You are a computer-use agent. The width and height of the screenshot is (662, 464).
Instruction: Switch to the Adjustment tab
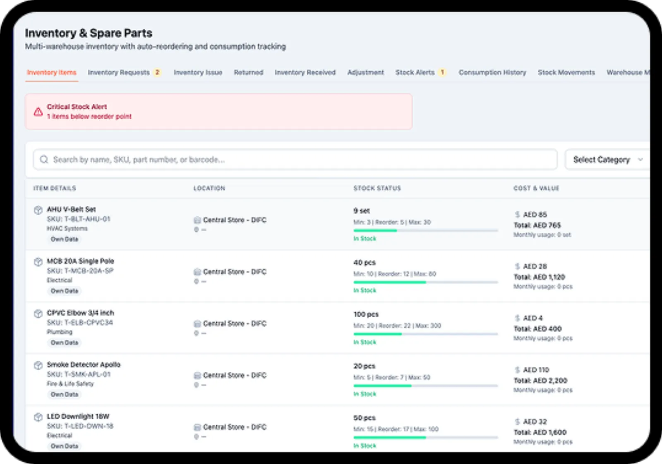pyautogui.click(x=365, y=72)
